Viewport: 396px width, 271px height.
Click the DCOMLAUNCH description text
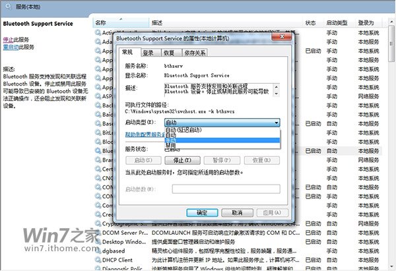[x=225, y=232]
